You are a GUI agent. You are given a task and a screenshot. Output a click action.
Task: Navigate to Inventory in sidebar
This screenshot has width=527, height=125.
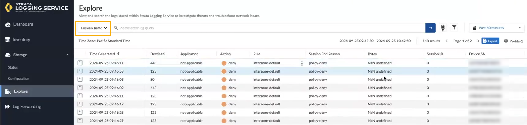[x=21, y=40]
